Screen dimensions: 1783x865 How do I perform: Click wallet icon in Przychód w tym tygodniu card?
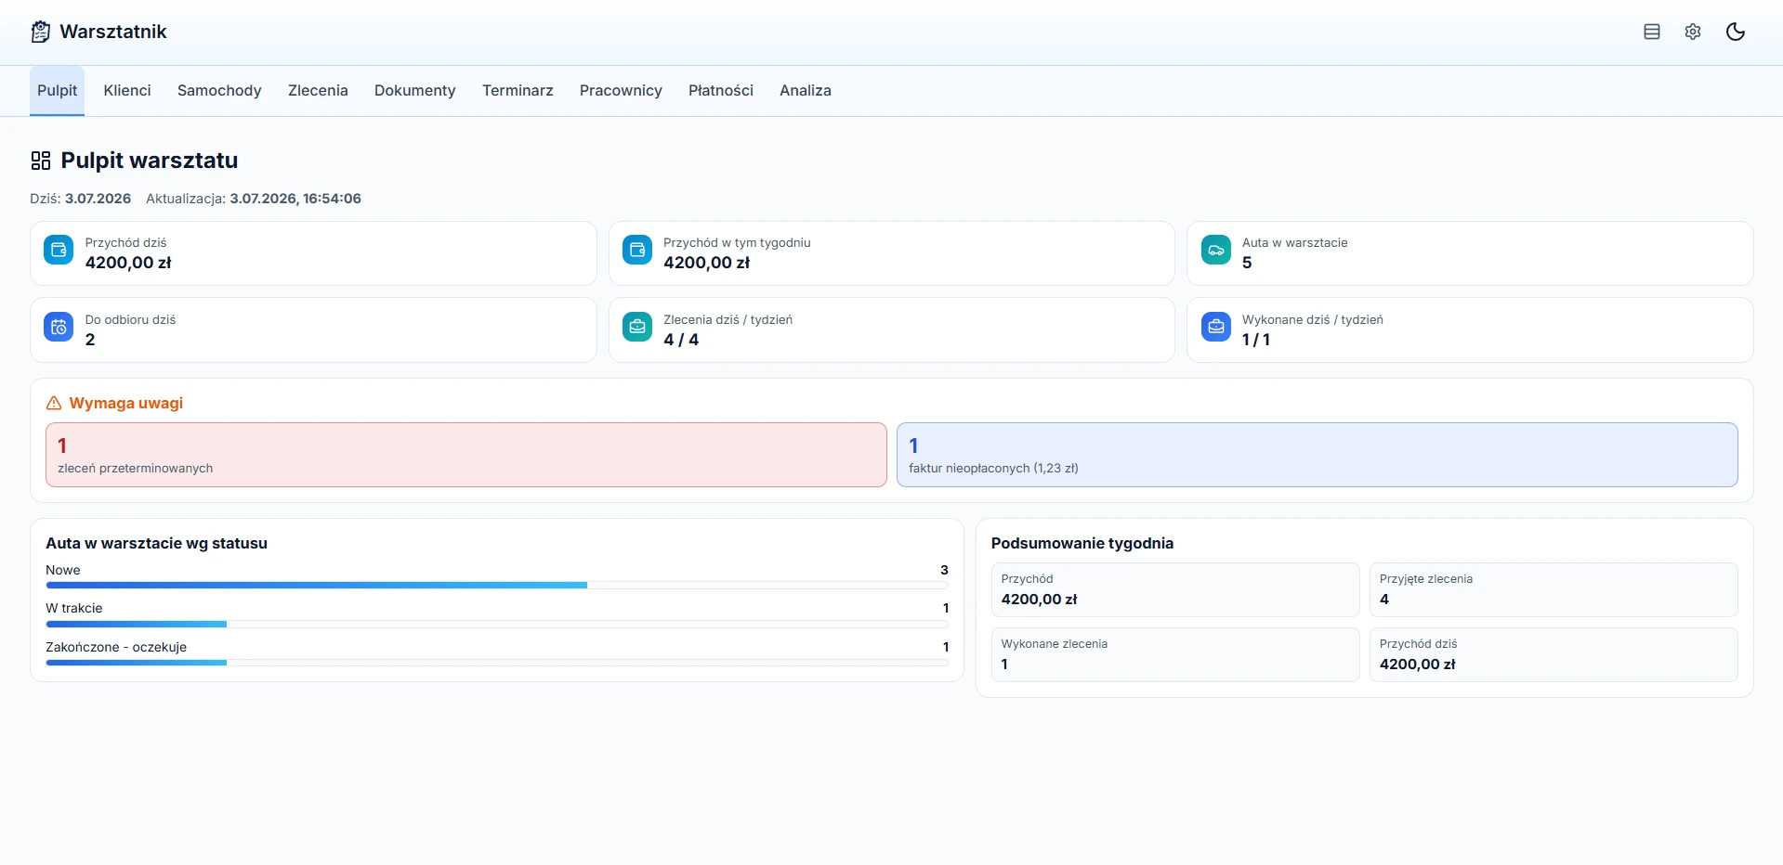coord(637,250)
